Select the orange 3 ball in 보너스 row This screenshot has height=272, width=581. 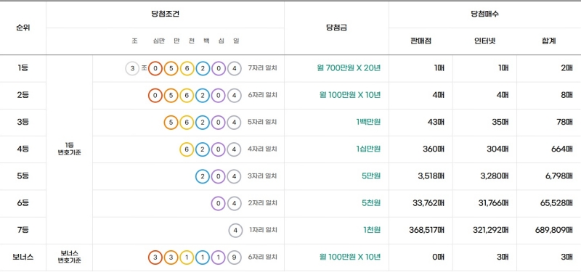(171, 257)
